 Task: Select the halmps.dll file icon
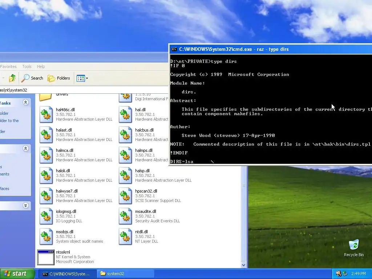[125, 155]
